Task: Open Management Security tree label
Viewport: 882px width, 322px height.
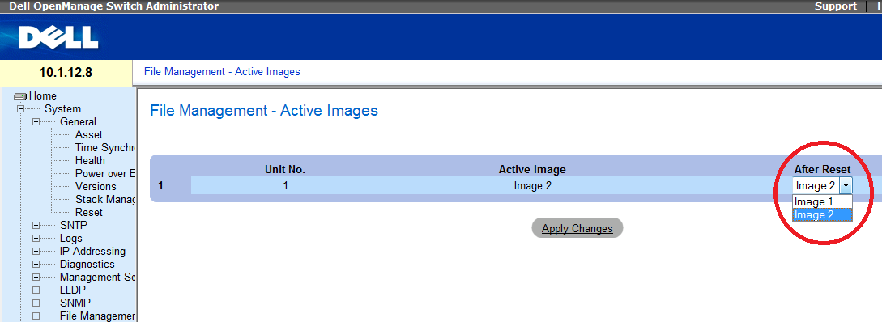Action: [98, 277]
